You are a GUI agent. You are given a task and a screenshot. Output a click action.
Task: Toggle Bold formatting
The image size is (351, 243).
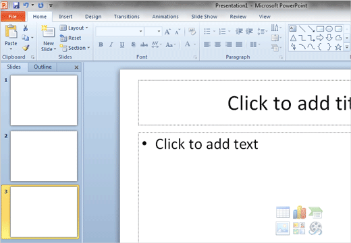pyautogui.click(x=101, y=44)
